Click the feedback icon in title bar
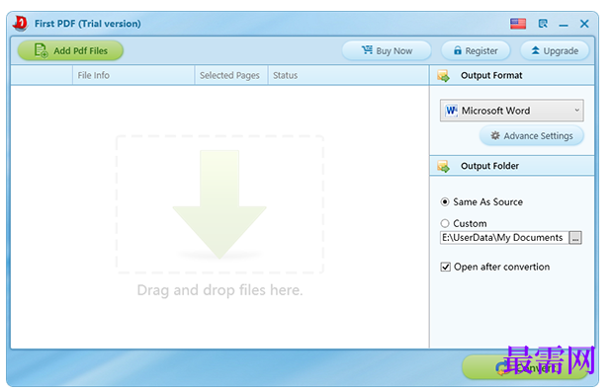614x391 pixels. coord(543,24)
